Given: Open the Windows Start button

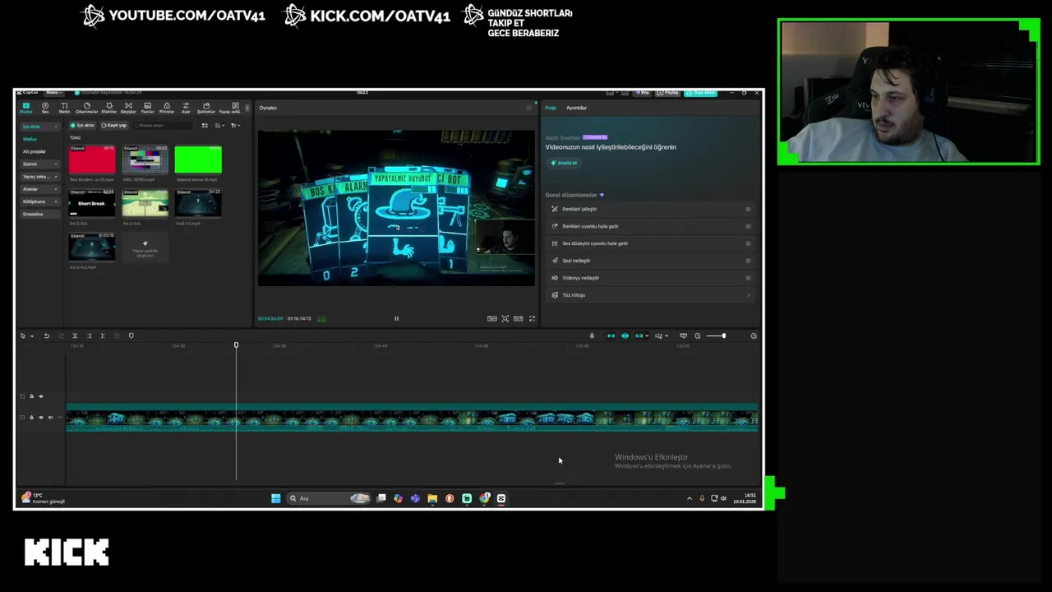Looking at the screenshot, I should pyautogui.click(x=275, y=498).
